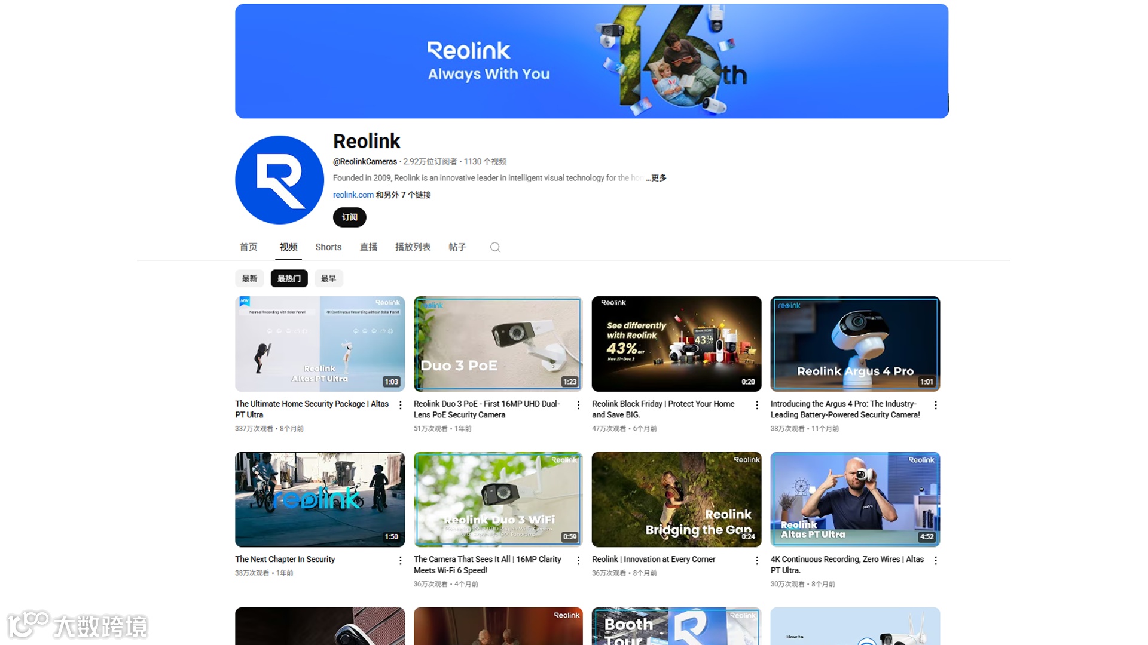Expand channel description with ...更多
1148x645 pixels.
click(657, 178)
